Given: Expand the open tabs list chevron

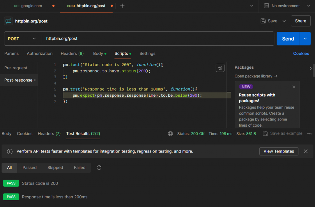Looking at the screenshot, I should tap(252, 6).
